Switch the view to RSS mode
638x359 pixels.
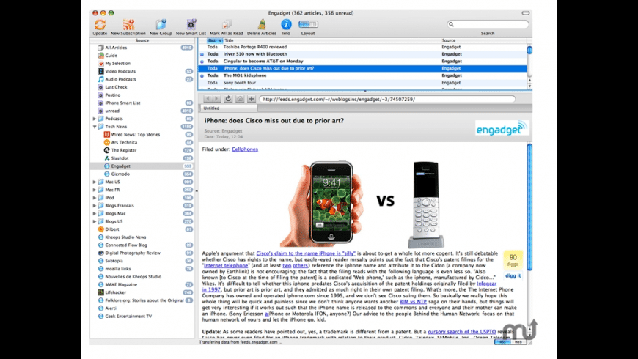pos(503,342)
